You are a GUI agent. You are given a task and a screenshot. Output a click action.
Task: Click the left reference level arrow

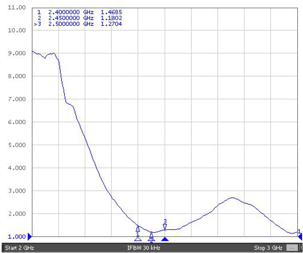tap(30, 236)
